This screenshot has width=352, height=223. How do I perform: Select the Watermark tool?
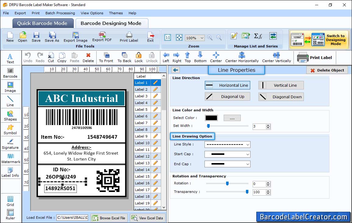11,159
